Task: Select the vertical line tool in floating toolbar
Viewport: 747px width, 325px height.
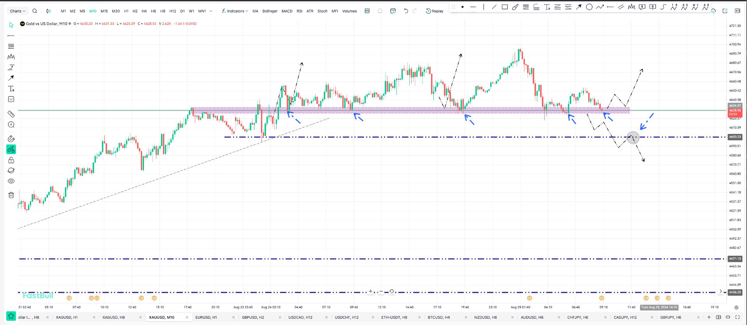Action: (x=484, y=7)
